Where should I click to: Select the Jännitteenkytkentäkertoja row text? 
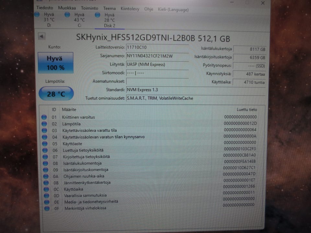(x=87, y=183)
